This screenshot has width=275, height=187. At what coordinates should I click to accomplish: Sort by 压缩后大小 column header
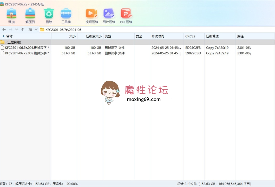90,36
